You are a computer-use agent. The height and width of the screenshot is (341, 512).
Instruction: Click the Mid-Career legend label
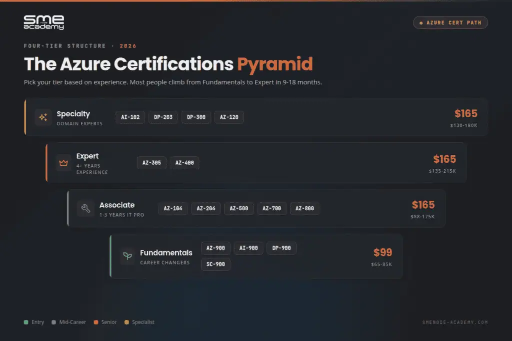[x=72, y=322]
